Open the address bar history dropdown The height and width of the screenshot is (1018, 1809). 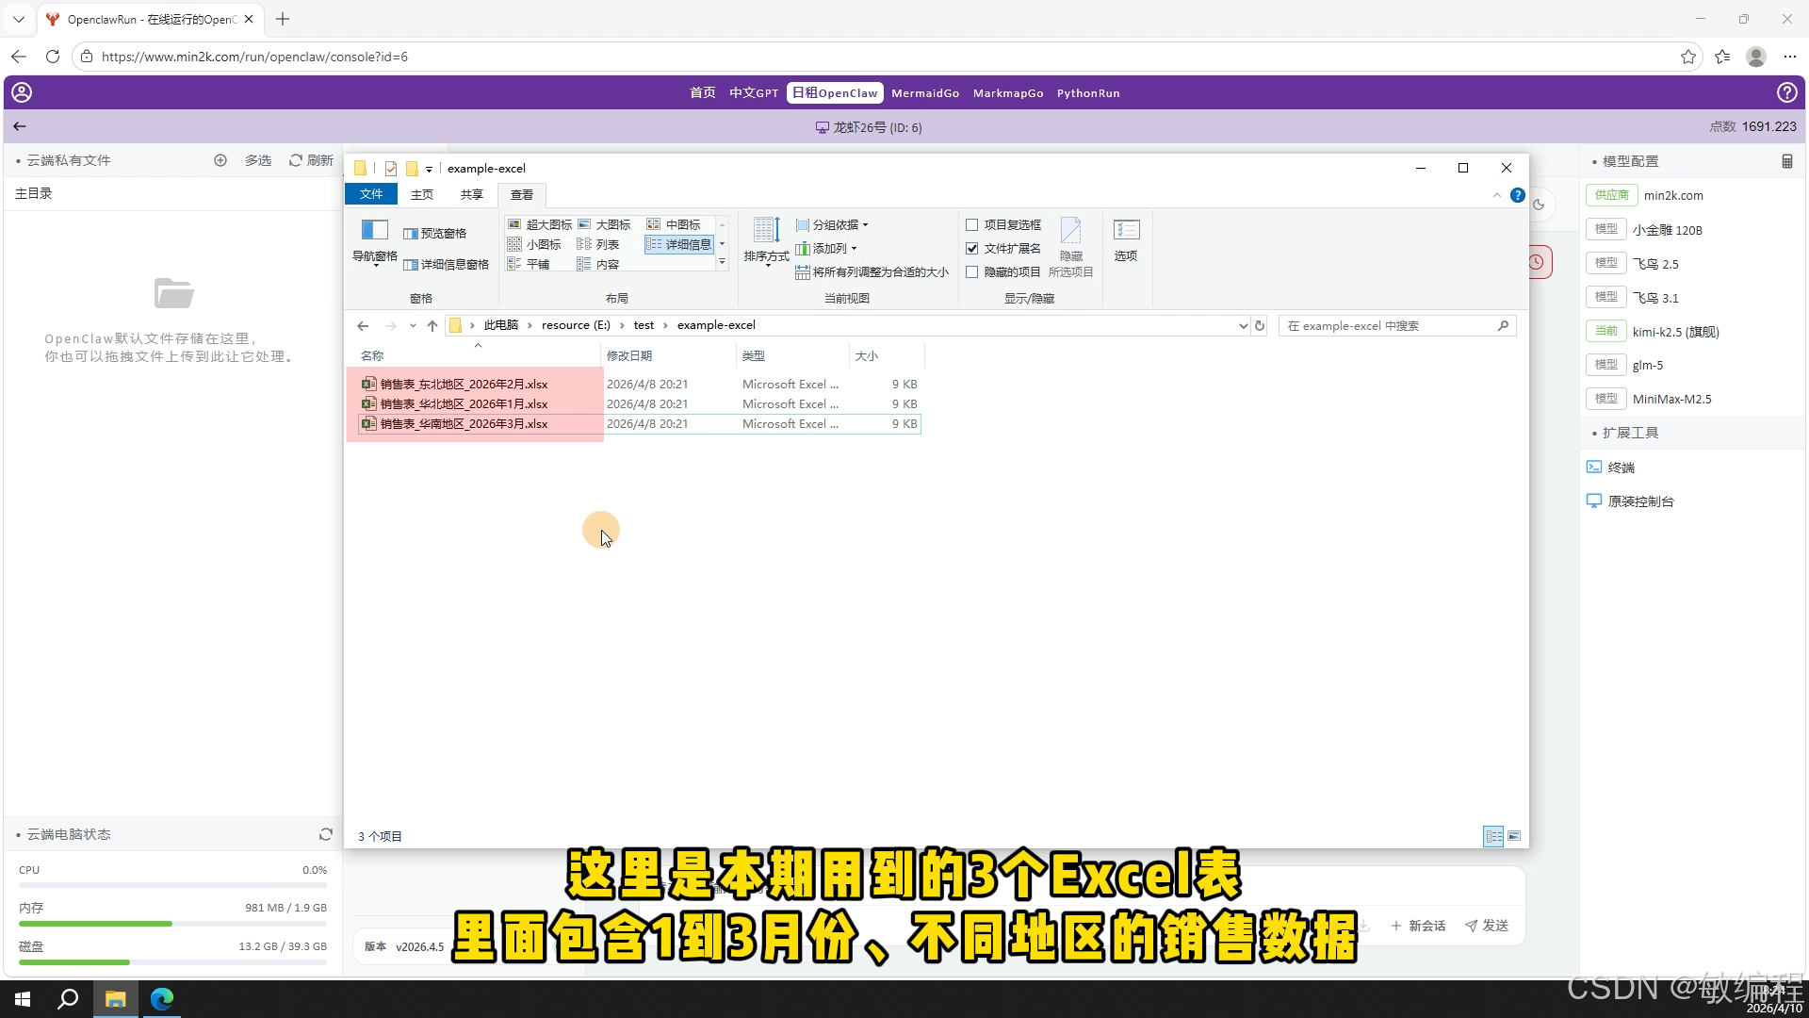click(x=1243, y=325)
